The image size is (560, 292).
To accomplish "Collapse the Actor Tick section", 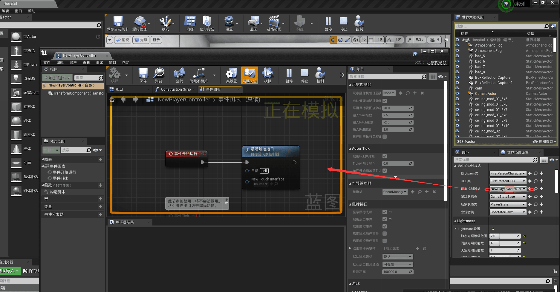I will coord(350,149).
